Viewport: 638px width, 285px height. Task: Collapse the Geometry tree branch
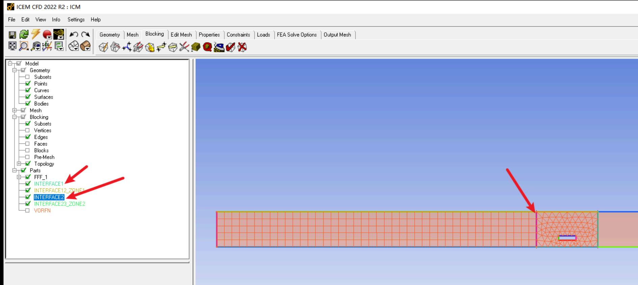[15, 70]
